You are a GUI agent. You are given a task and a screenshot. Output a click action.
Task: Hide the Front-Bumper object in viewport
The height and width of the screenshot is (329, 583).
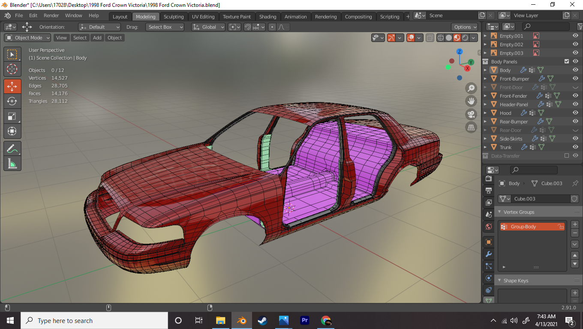point(575,78)
